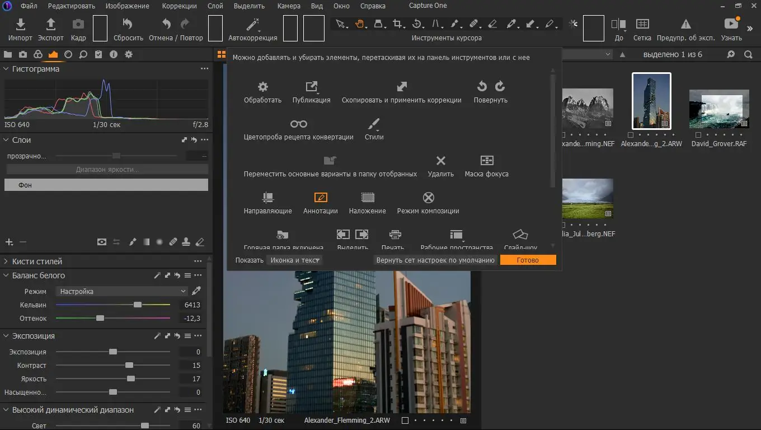
Task: Add a new layer with the plus icon
Action: tap(9, 242)
